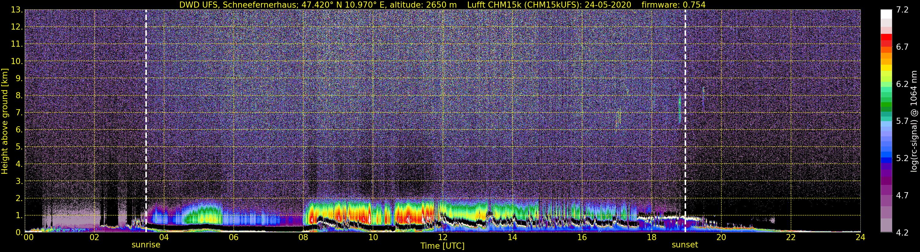
Task: Click the "sunset" label below the time axis
Action: (x=685, y=245)
